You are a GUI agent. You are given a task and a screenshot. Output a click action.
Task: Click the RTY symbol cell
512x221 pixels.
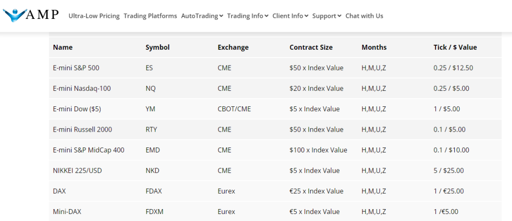coord(152,130)
